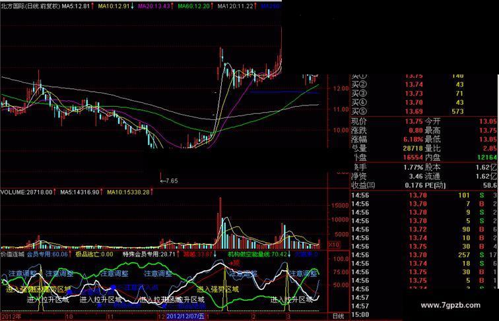Click the 涨幅 value 6.18%

point(413,139)
